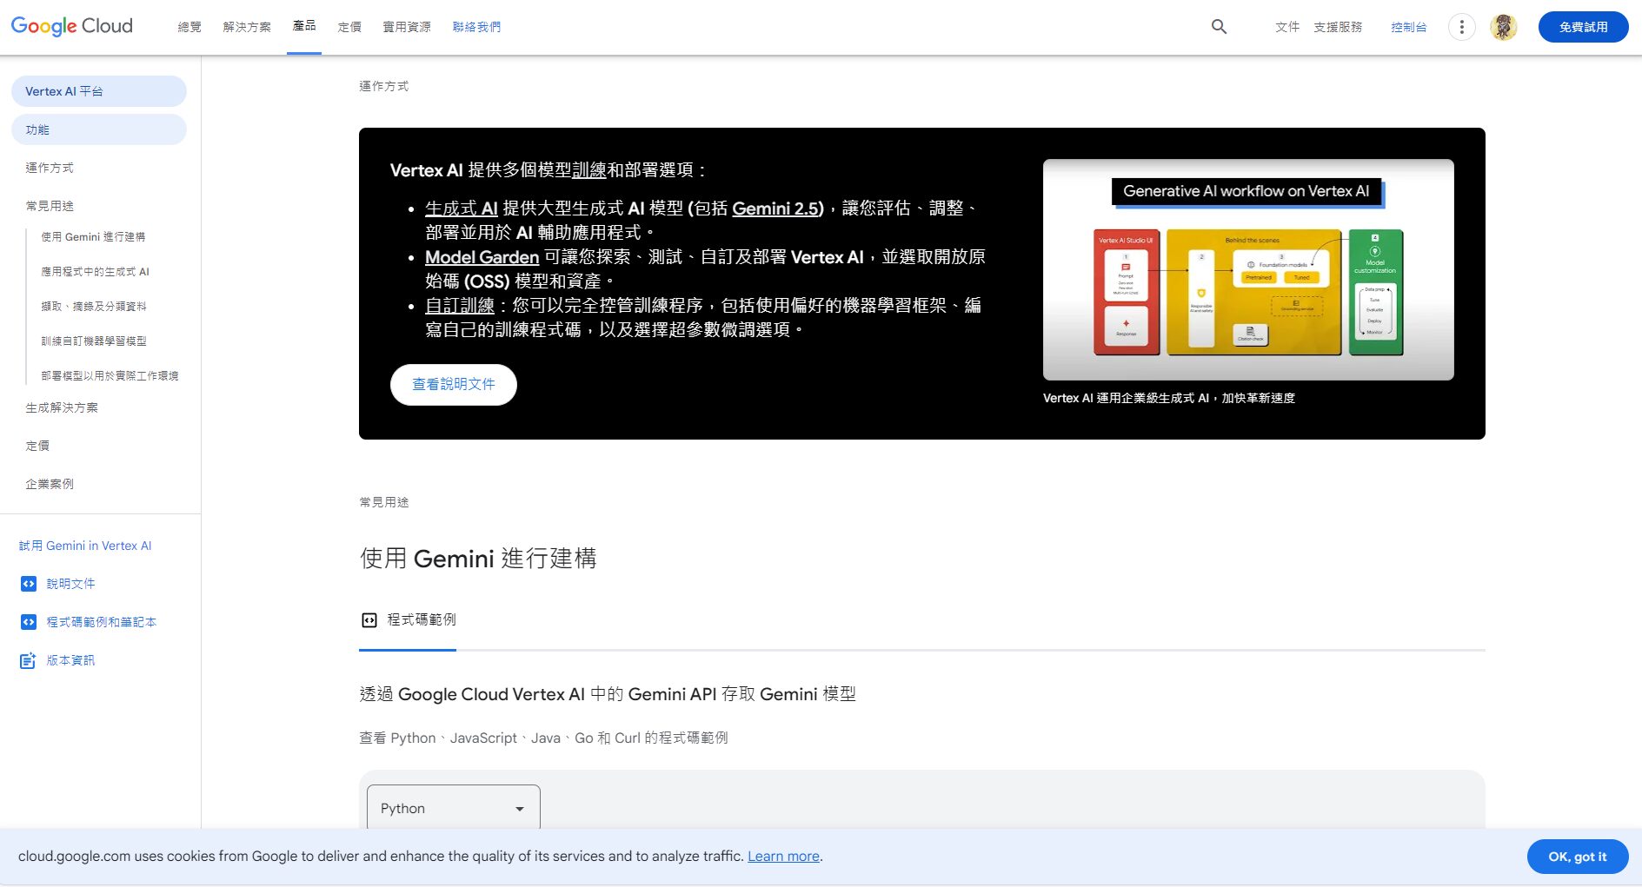
Task: Open 擷取、摘錄及分類資料 sidebar item
Action: (x=93, y=307)
